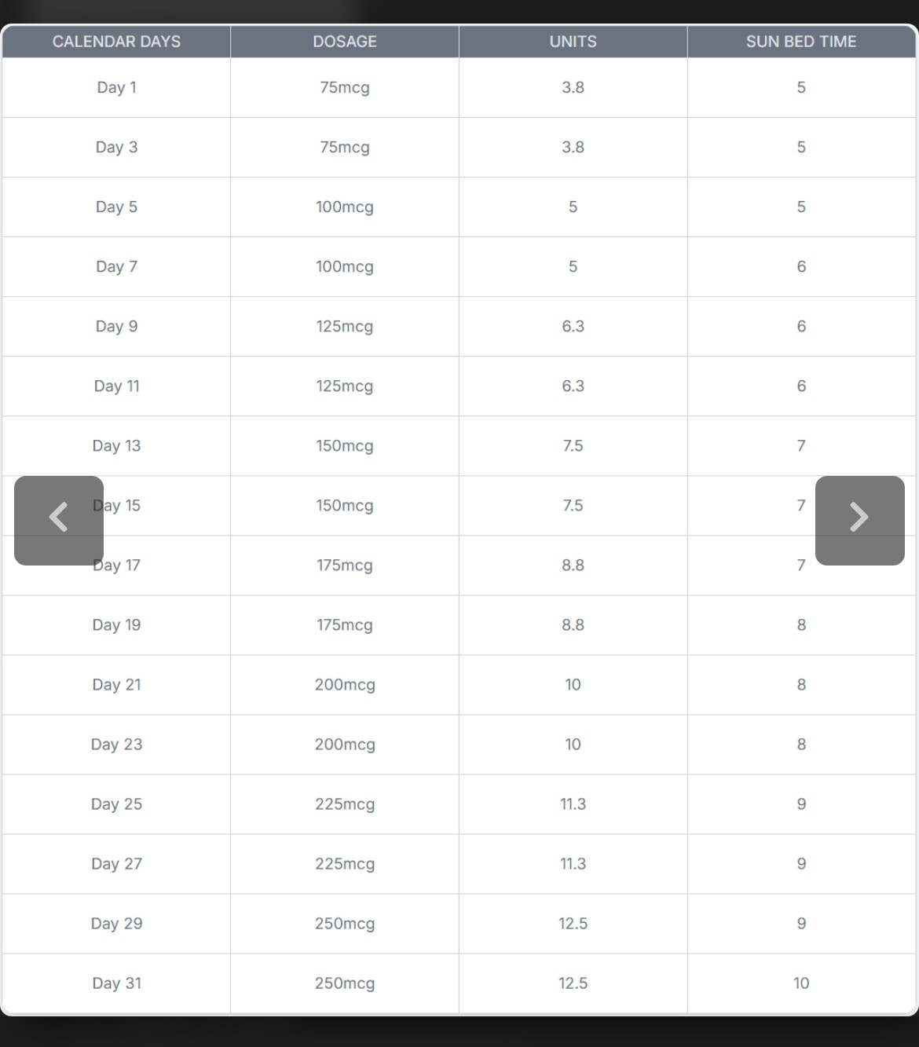
Task: Select the Calendar Days column header
Action: pyautogui.click(x=116, y=42)
